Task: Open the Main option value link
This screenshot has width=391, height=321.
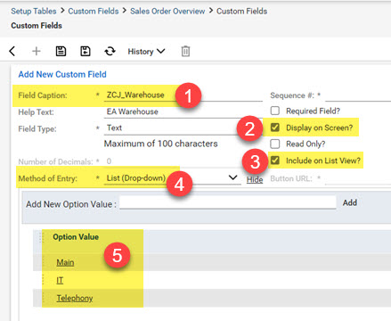Action: [x=65, y=262]
